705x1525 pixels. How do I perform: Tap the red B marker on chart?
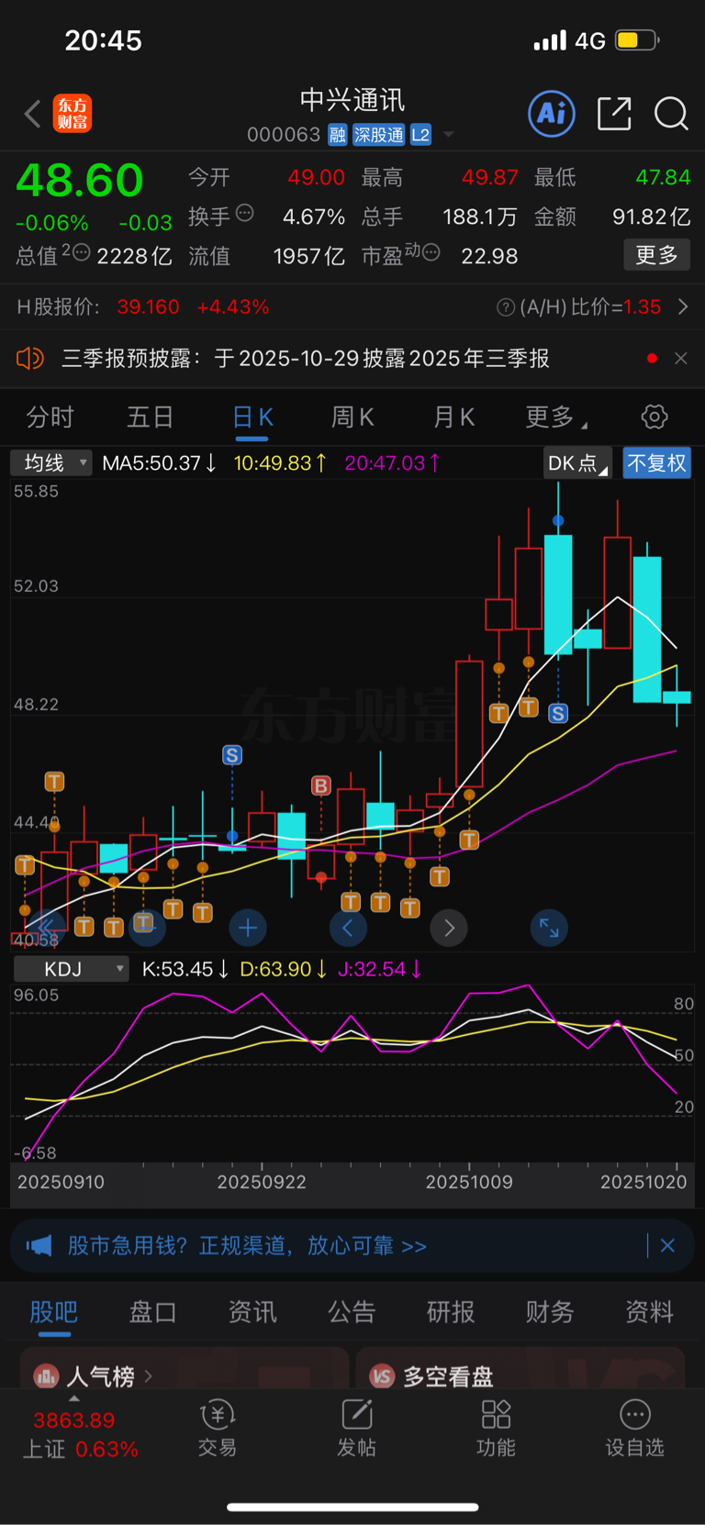pos(320,785)
